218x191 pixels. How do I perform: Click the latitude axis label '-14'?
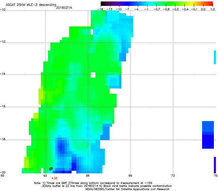click(3, 74)
